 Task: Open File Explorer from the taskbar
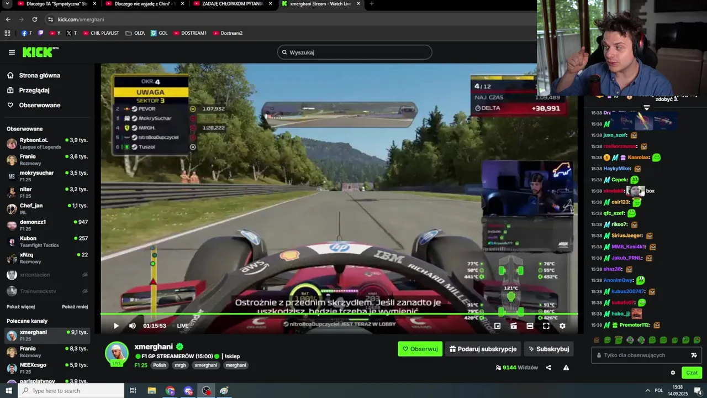coord(151,390)
